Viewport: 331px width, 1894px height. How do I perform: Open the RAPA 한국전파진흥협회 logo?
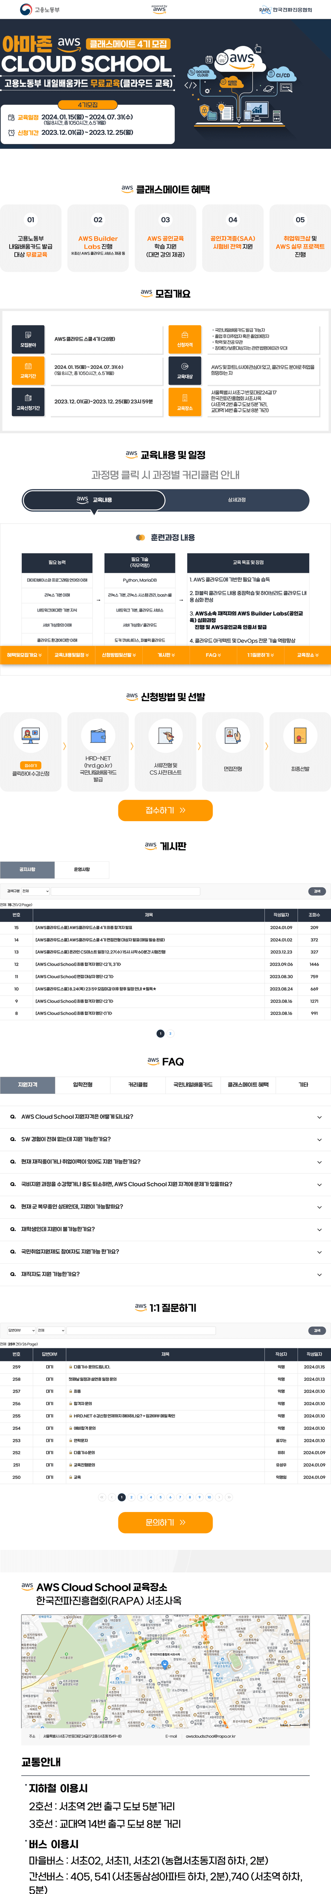coord(285,10)
